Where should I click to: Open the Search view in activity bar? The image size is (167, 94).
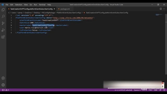click(x=3, y=16)
